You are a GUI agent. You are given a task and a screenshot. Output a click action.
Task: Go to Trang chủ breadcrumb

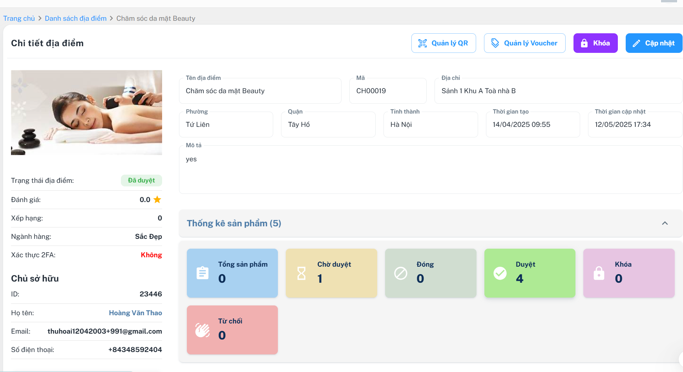click(x=19, y=18)
